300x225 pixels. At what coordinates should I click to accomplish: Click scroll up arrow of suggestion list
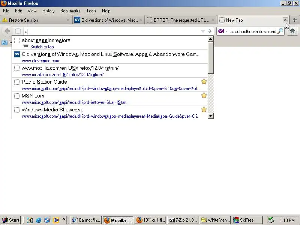point(210,39)
